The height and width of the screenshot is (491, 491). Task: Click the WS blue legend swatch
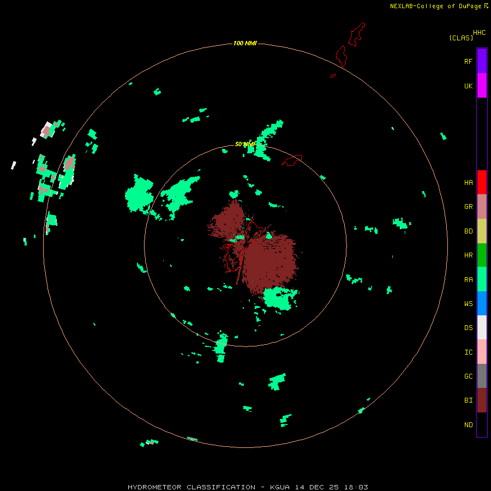pos(482,303)
